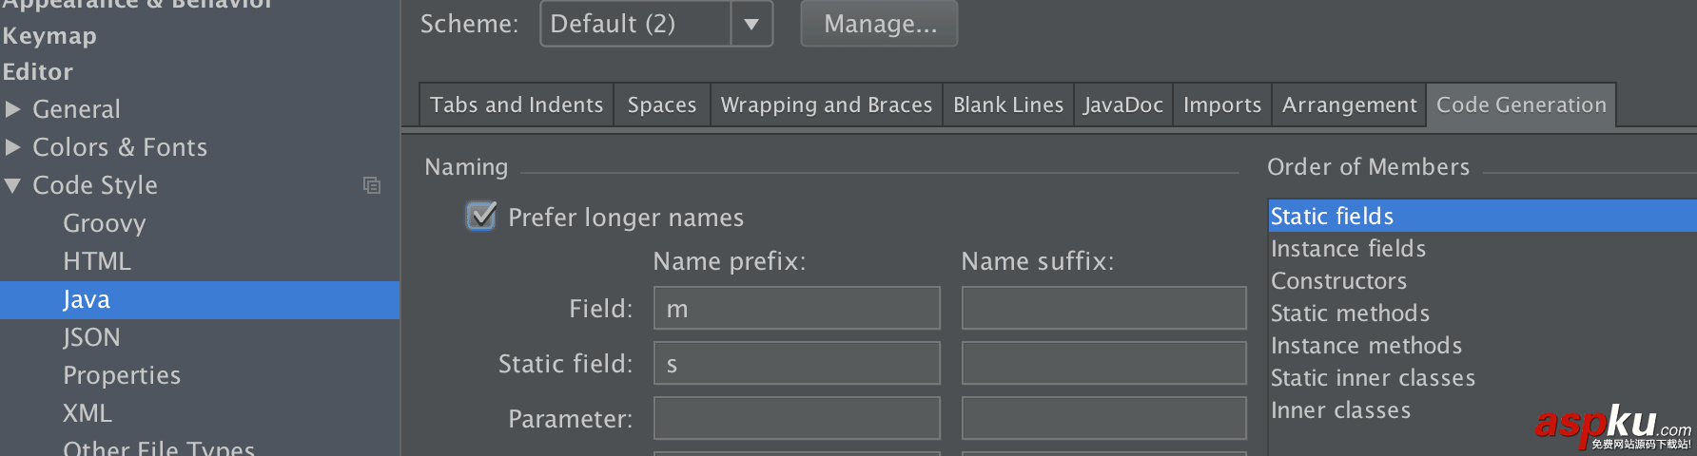Click the Field name prefix input
The image size is (1697, 456).
tap(796, 309)
